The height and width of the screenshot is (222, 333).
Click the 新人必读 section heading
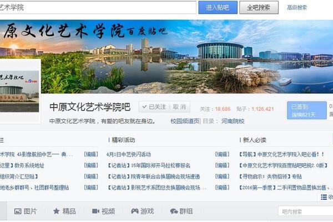coord(254,140)
